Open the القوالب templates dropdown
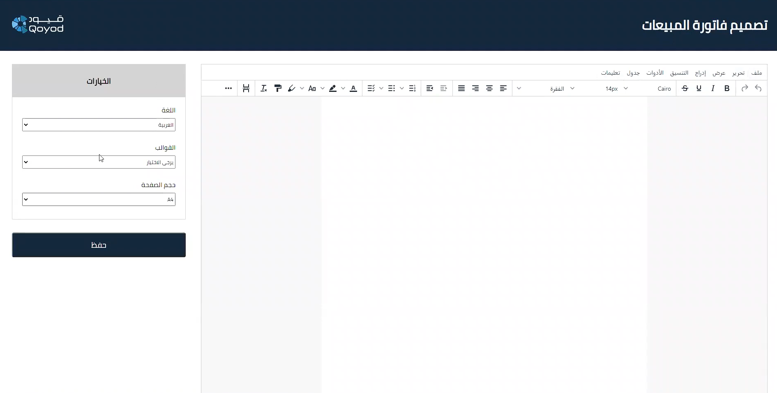This screenshot has width=777, height=393. pos(99,162)
